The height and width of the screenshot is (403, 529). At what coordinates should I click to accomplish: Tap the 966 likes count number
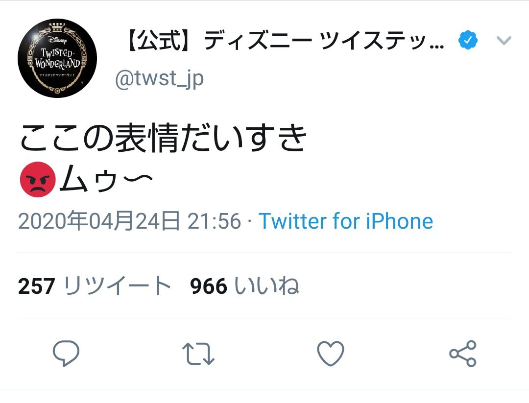click(209, 286)
